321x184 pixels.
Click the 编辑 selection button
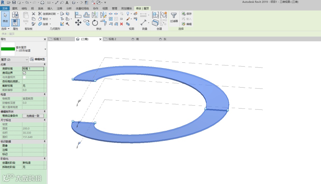(x=187, y=24)
